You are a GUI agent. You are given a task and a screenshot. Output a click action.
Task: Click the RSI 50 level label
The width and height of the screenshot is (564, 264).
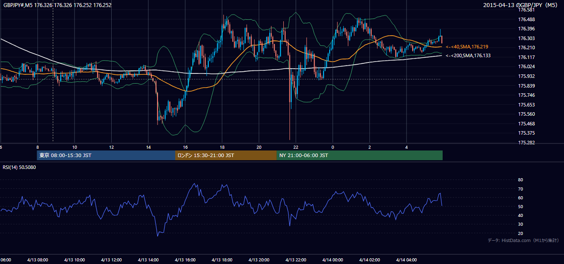point(521,206)
